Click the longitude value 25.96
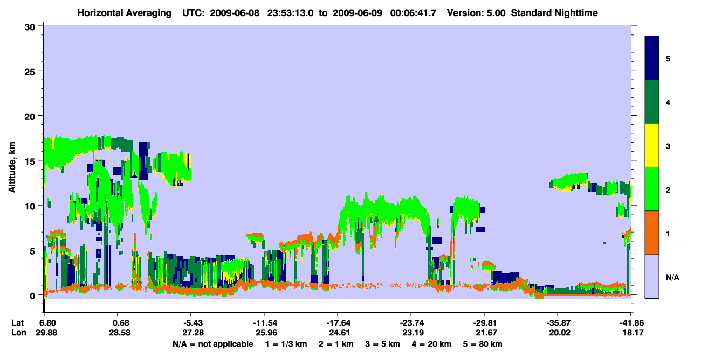 (x=266, y=333)
